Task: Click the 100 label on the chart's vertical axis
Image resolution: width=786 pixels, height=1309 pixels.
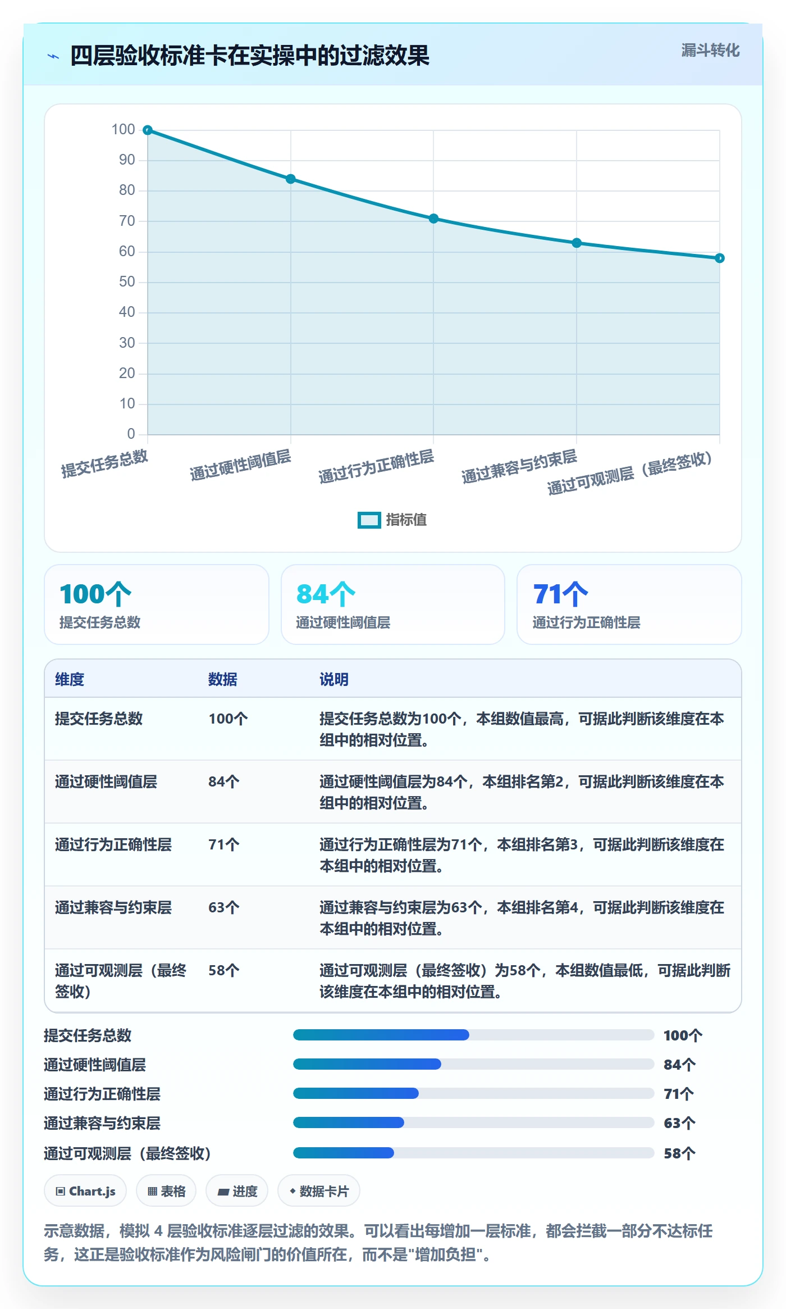Action: pos(123,130)
